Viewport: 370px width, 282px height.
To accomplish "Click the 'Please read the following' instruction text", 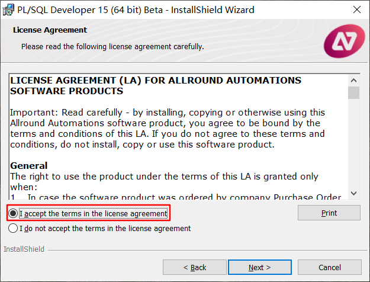I will pos(112,47).
